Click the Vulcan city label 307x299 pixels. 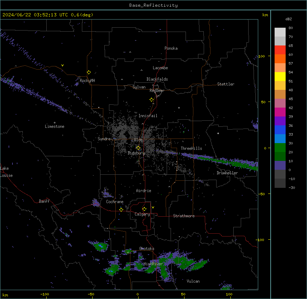(x=193, y=281)
